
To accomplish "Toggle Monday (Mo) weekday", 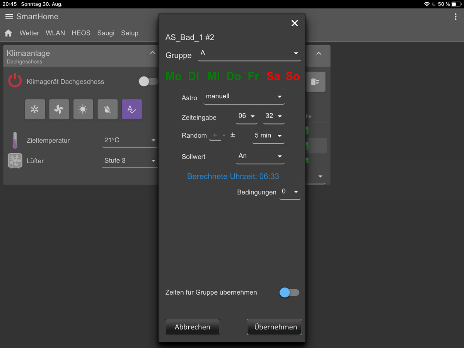I will 174,77.
